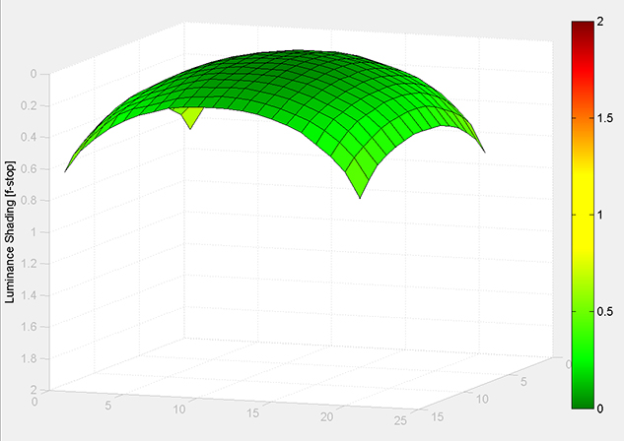Click the 1.8 tick on vertical axis
The image size is (624, 441).
coord(29,358)
